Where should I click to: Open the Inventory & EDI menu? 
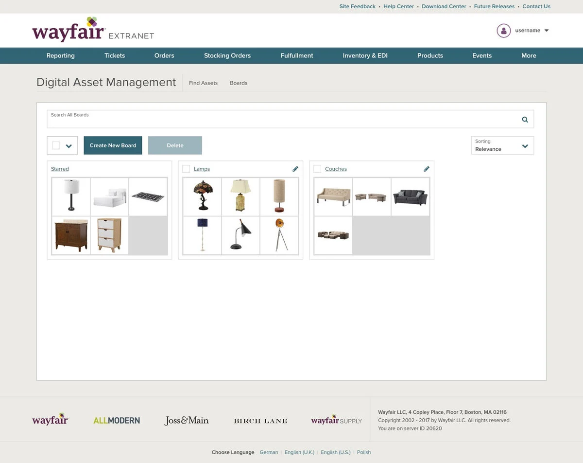(x=365, y=55)
